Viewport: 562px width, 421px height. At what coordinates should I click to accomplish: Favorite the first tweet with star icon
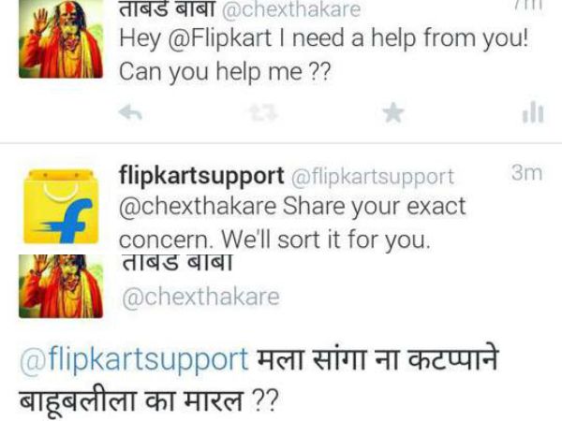coord(393,113)
